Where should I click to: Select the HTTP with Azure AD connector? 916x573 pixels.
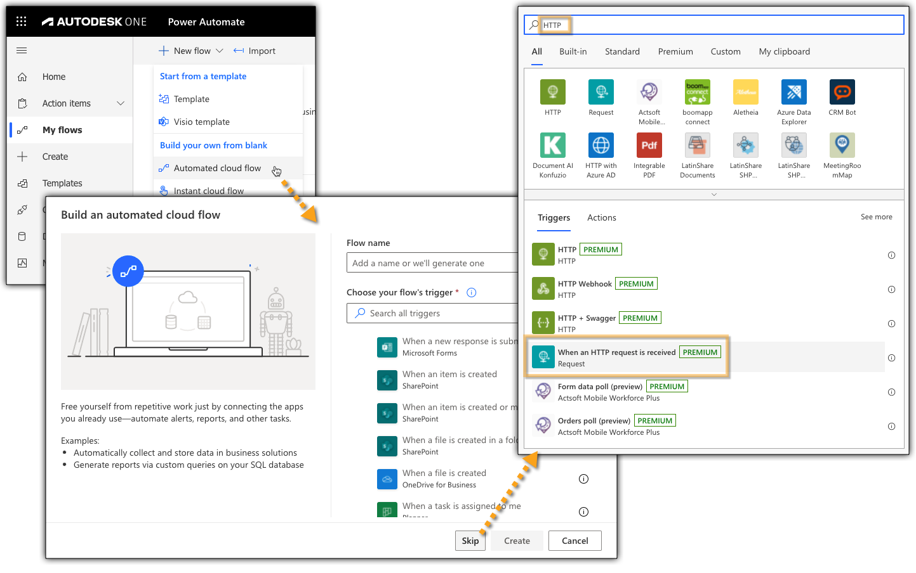[x=601, y=145]
